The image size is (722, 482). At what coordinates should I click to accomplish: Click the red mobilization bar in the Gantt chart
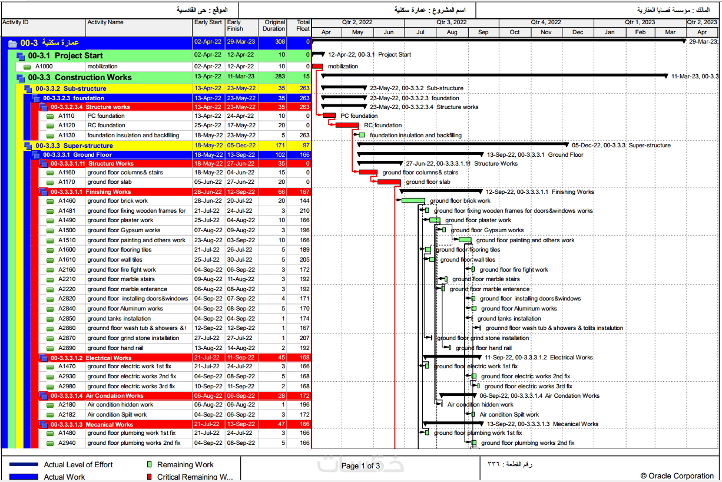[317, 67]
